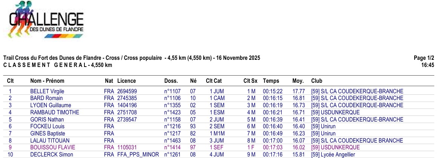The width and height of the screenshot is (441, 158).
Task: Select the name BOUISSOU FLAVIE
Action: pos(53,147)
